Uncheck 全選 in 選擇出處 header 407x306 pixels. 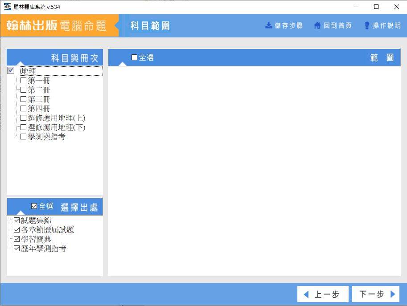34,206
